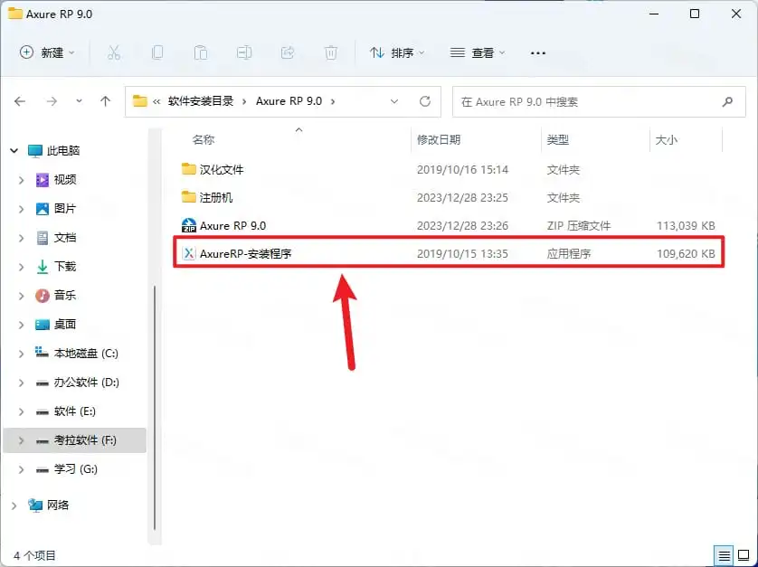Click the Share icon in toolbar
758x567 pixels.
click(288, 52)
